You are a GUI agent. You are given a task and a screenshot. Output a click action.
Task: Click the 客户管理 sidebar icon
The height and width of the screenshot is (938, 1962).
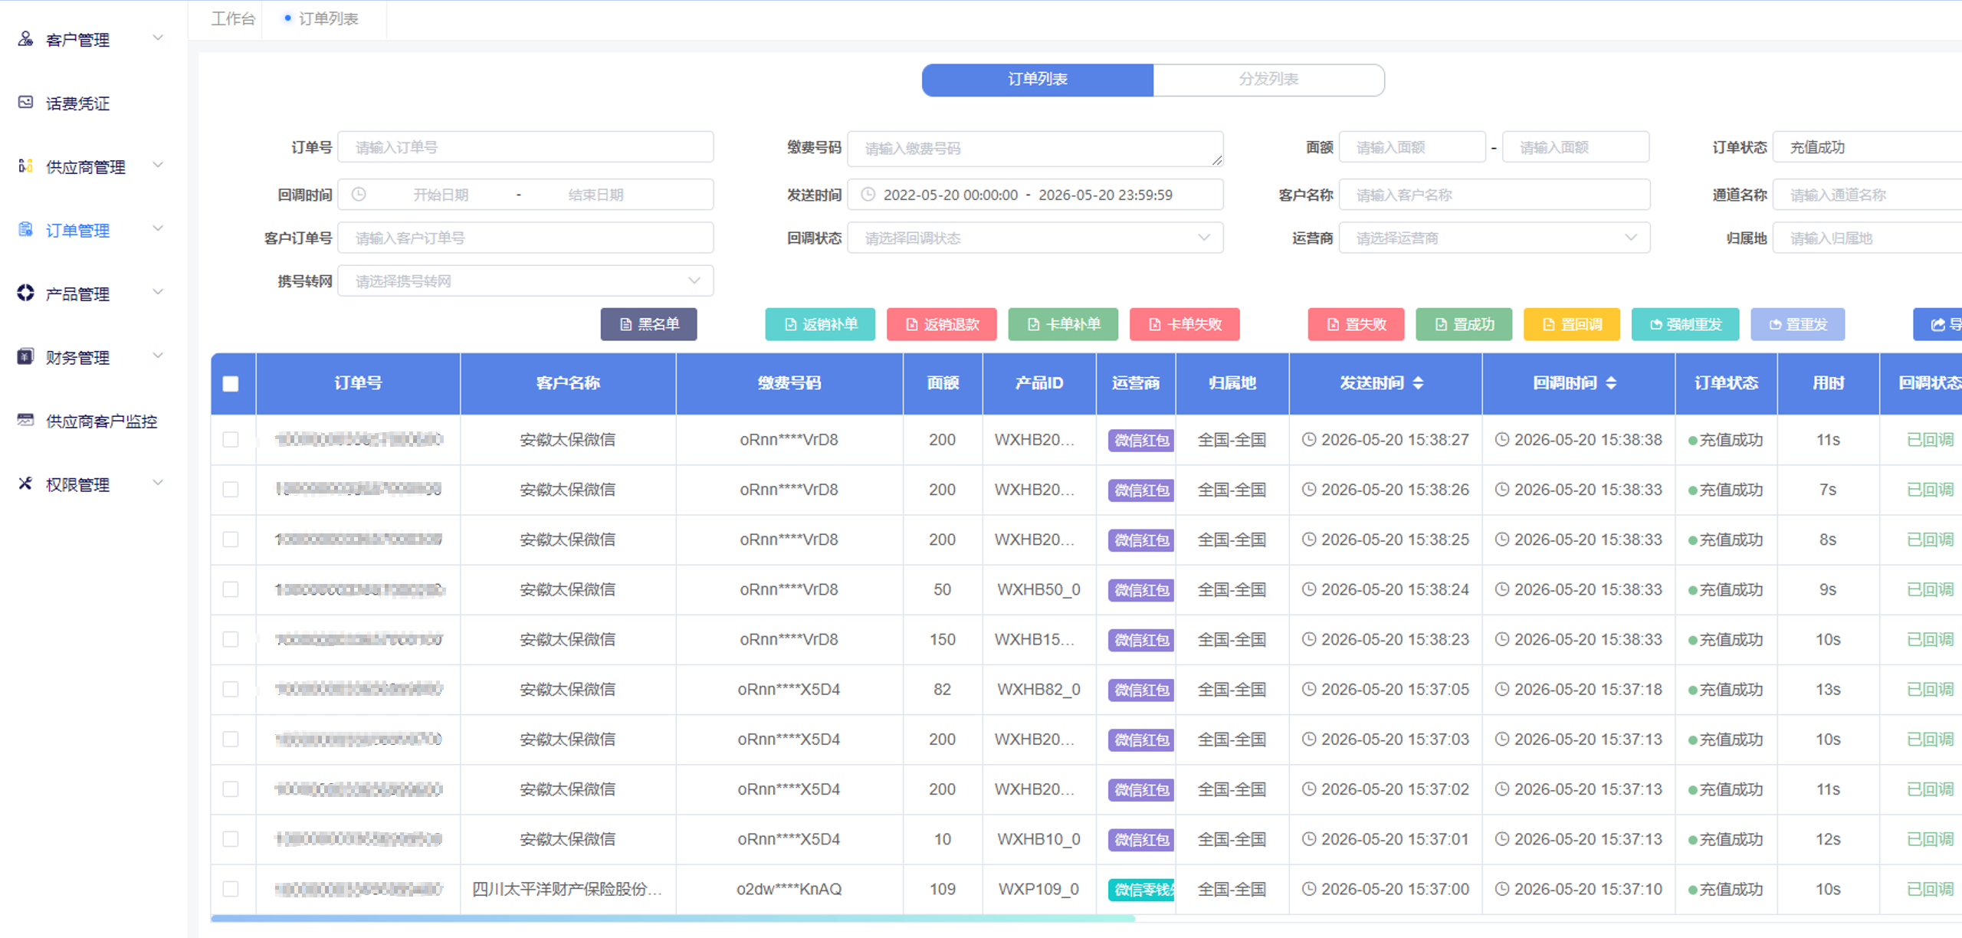coord(25,39)
